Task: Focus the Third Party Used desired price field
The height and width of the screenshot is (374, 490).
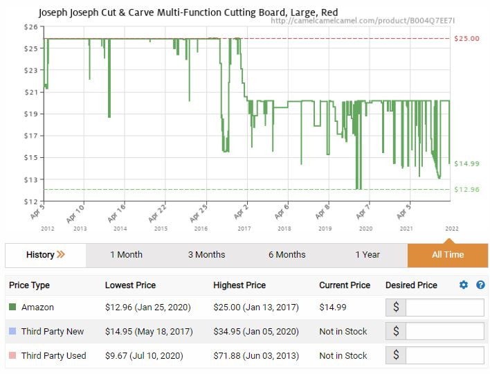Action: (x=445, y=355)
